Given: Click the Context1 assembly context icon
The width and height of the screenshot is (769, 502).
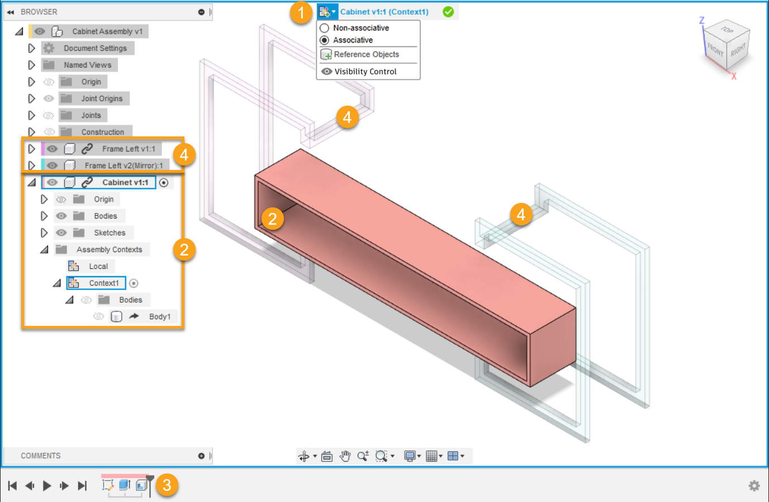Looking at the screenshot, I should 73,283.
